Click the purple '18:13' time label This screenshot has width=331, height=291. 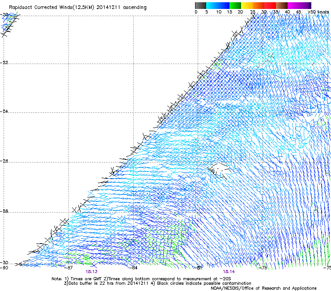91,272
